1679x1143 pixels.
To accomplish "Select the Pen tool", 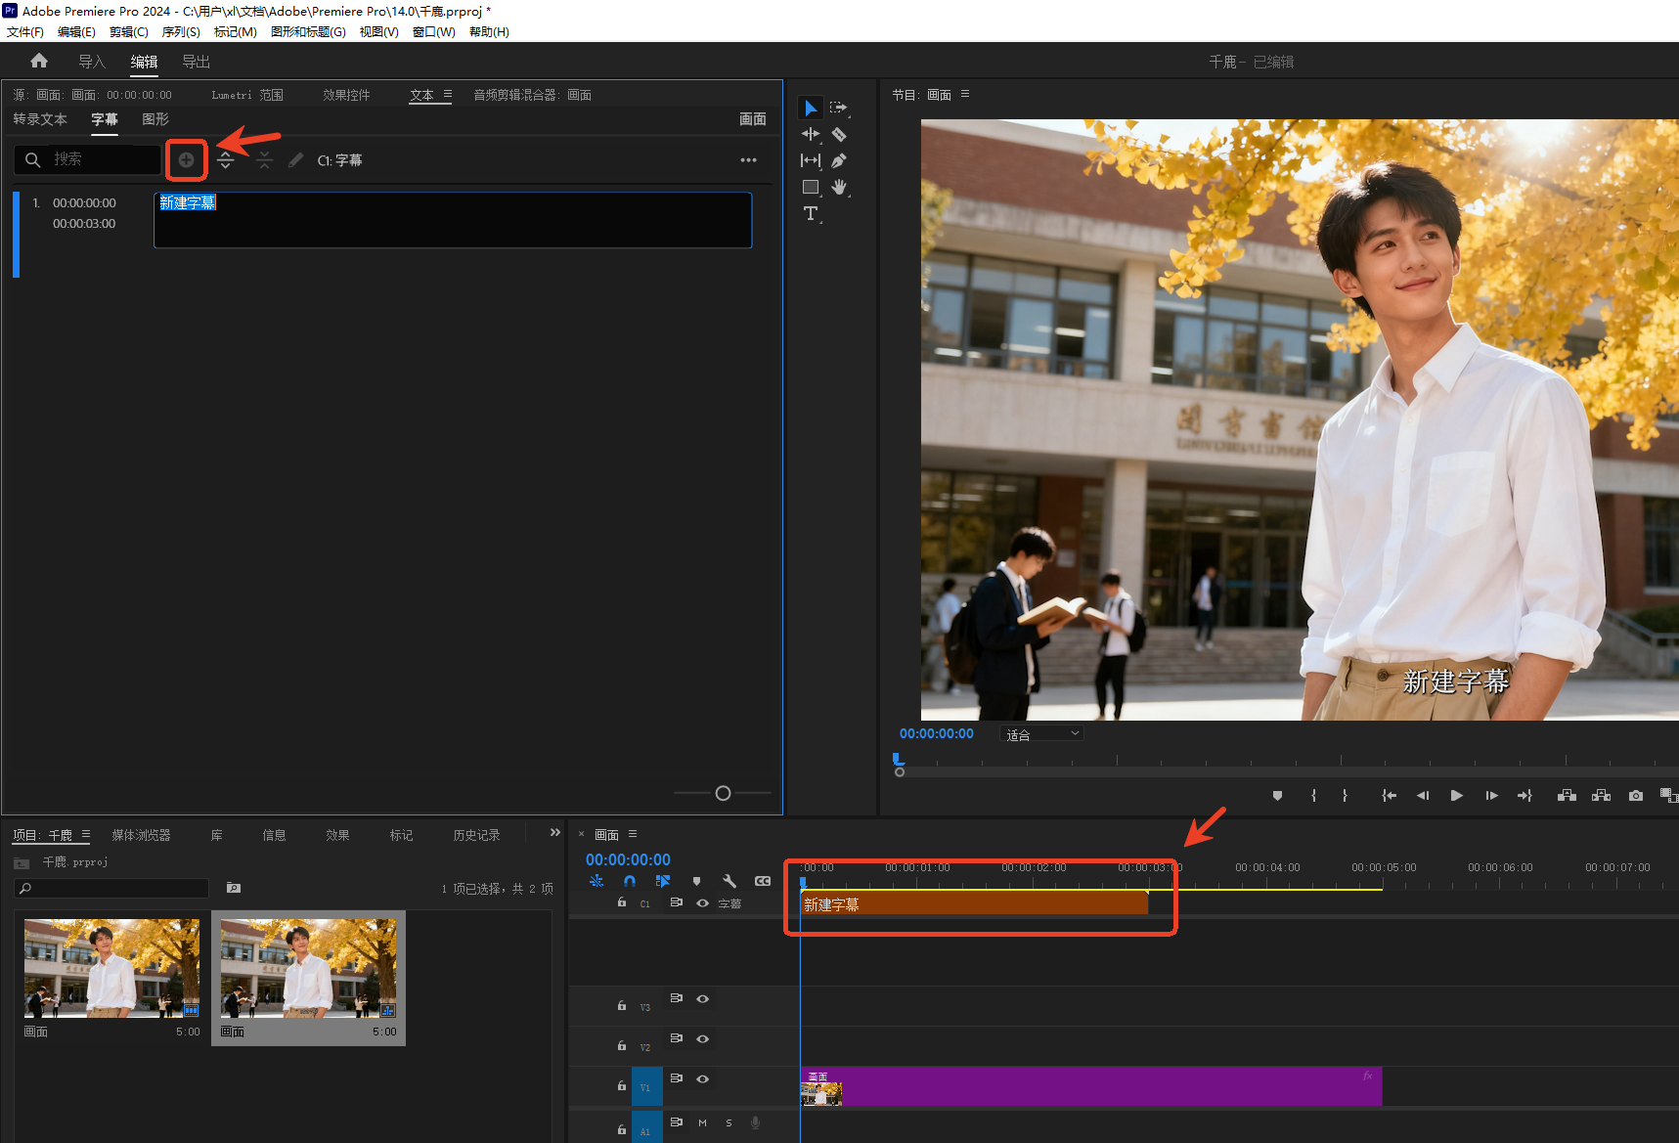I will coord(838,161).
